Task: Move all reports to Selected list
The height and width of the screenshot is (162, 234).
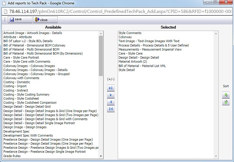Action: click(x=111, y=88)
